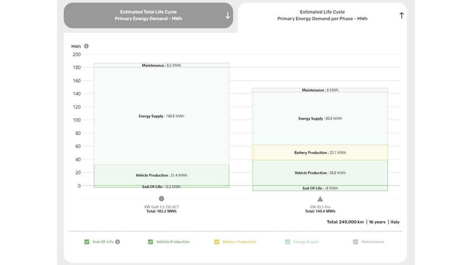This screenshot has width=472, height=265.
Task: Toggle the Vehicle Production checkbox
Action: (150, 242)
